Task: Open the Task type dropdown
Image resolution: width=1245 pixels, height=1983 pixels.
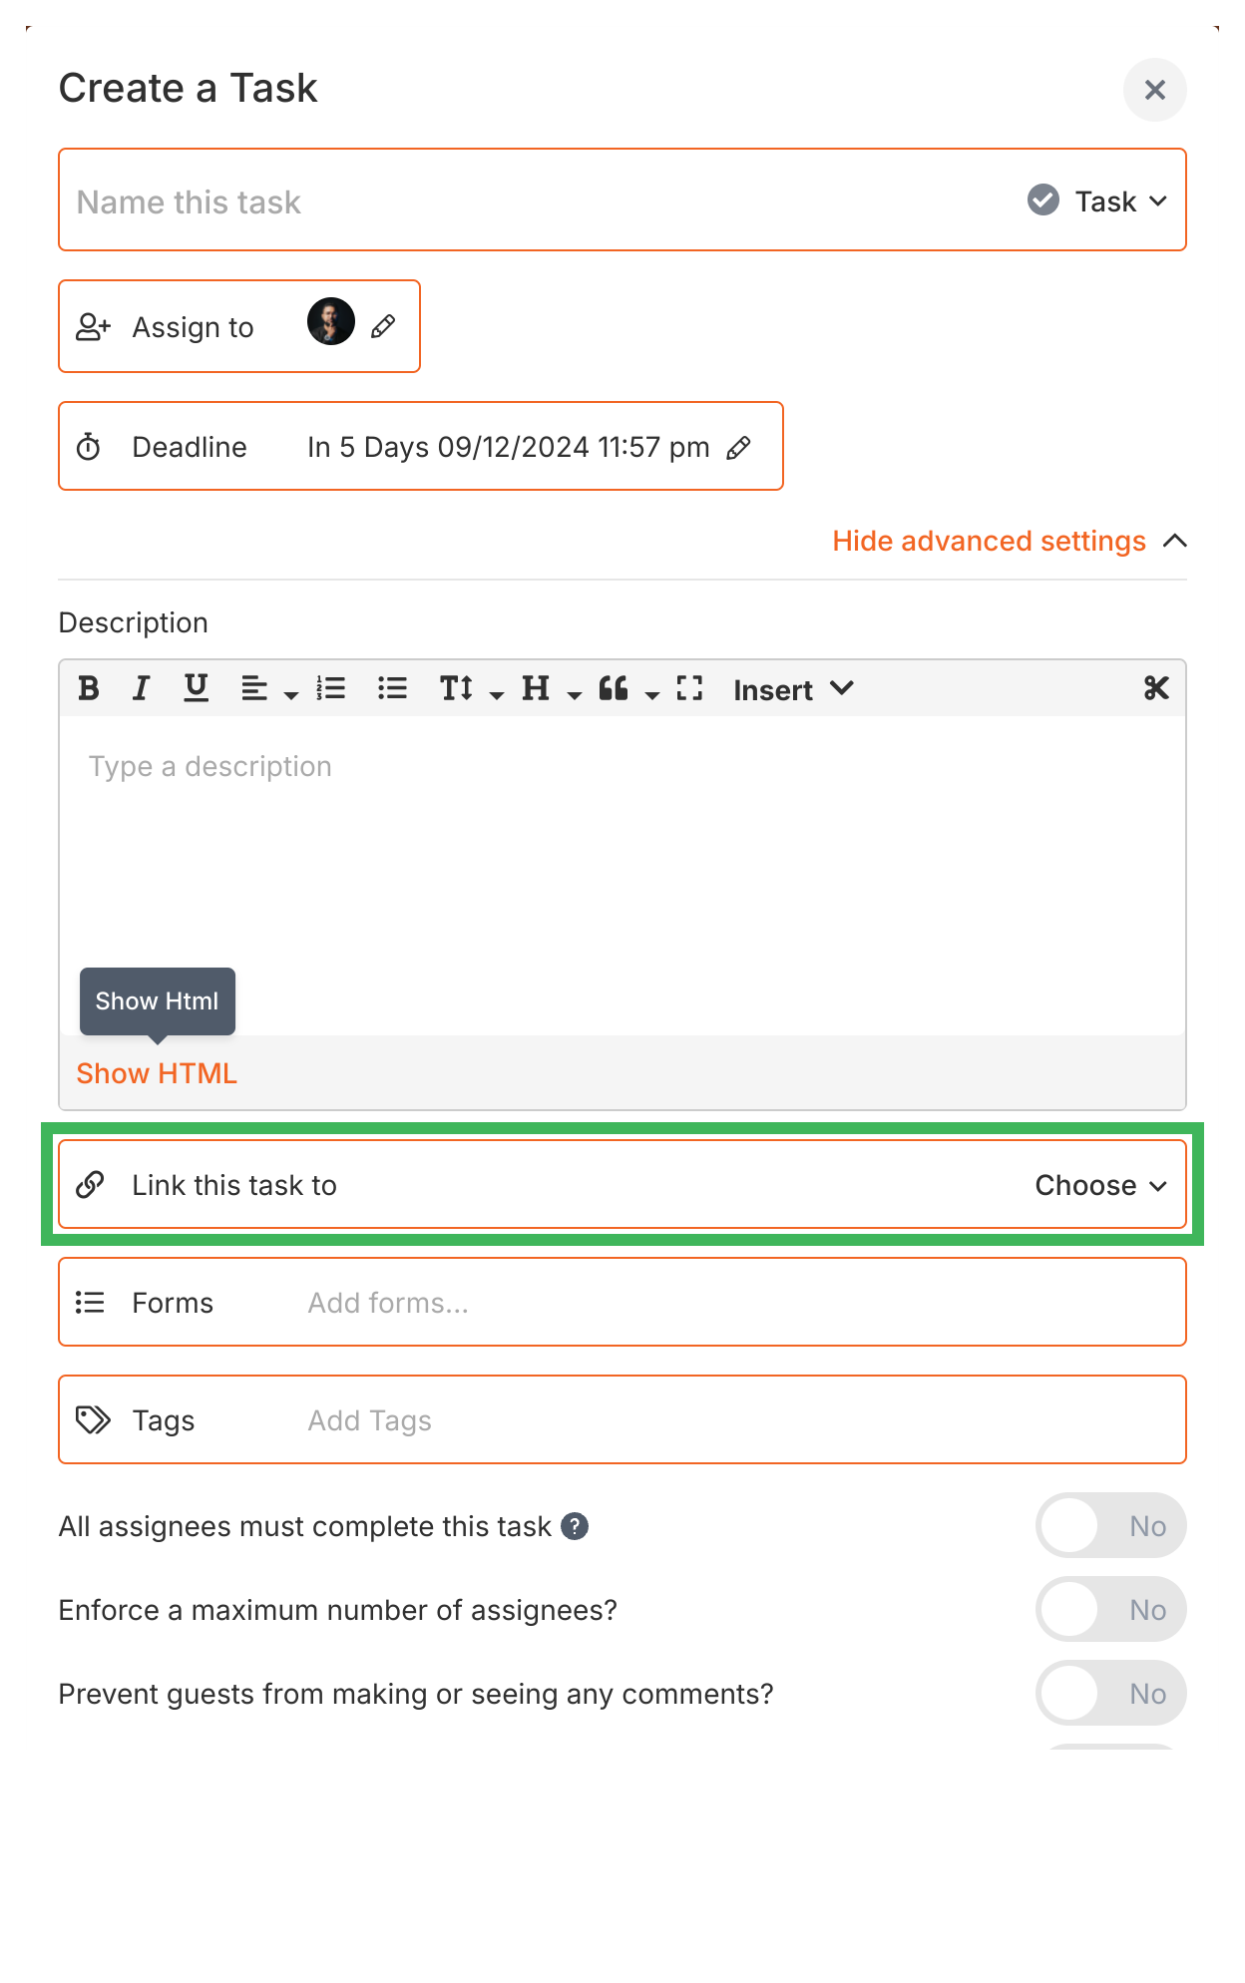Action: pyautogui.click(x=1117, y=200)
